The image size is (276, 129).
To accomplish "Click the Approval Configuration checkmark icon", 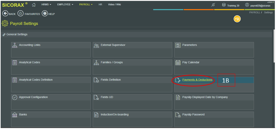I will [x=15, y=97].
